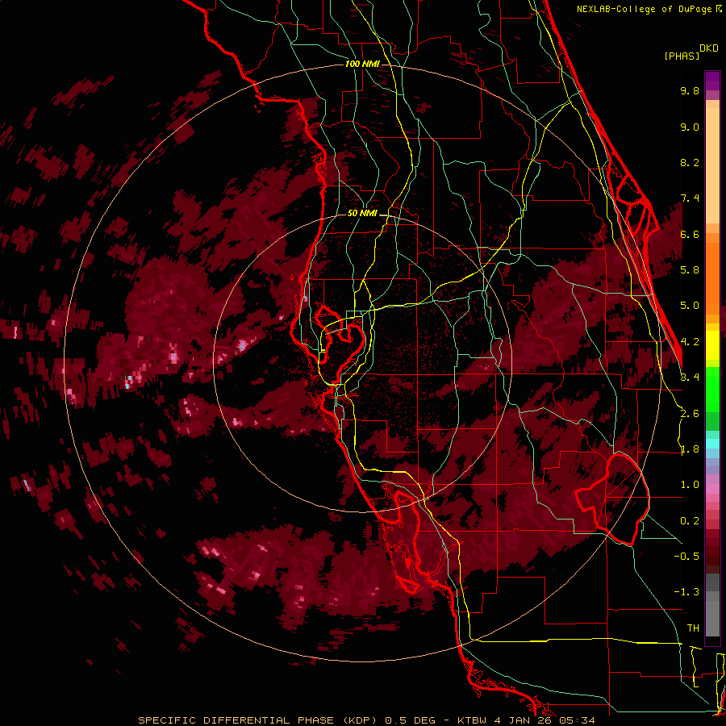Pick the purple segment atop the color bar

click(712, 81)
